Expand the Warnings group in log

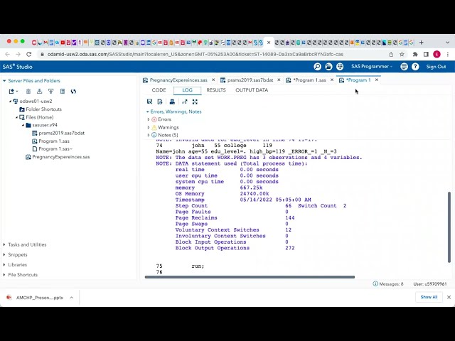[149, 127]
